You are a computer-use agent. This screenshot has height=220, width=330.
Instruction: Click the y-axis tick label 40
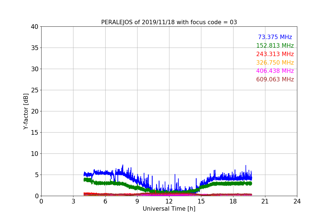click(35, 27)
